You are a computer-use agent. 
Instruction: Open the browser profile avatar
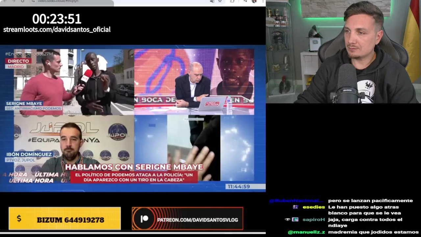coord(254,1)
